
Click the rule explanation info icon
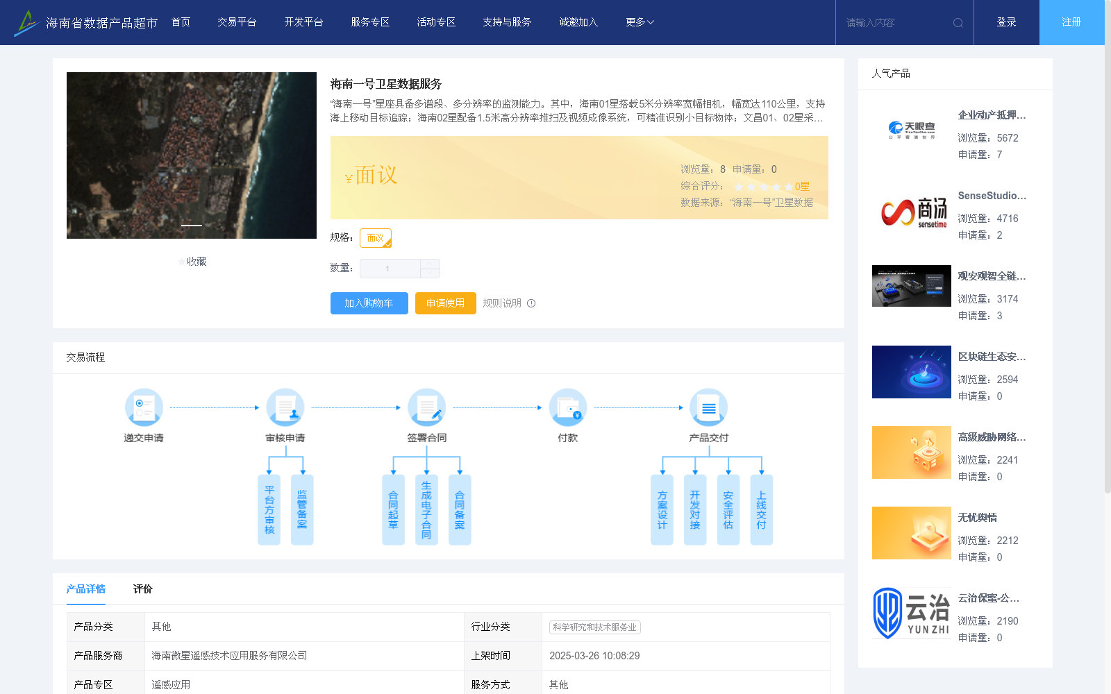pyautogui.click(x=531, y=303)
